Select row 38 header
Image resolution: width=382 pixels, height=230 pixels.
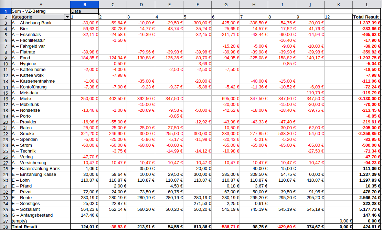tap(6, 227)
